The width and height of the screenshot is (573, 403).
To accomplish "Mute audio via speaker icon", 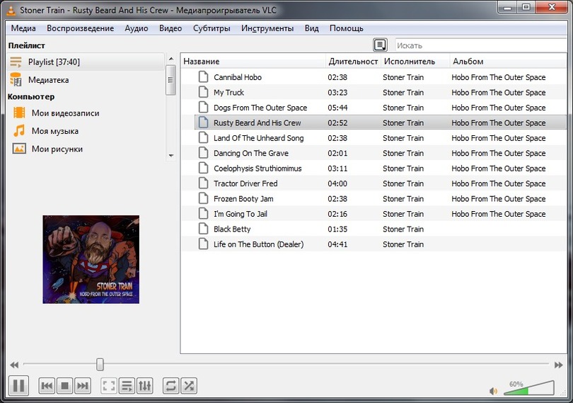I will tap(493, 391).
